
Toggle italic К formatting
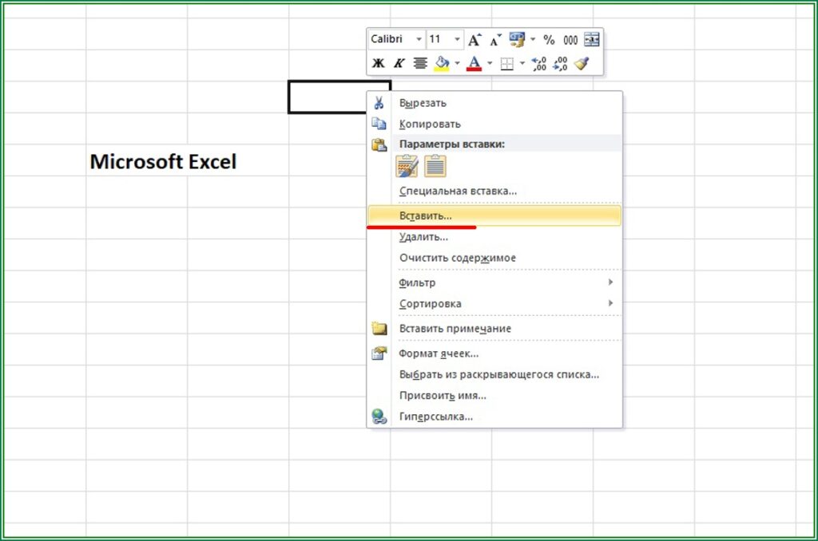399,64
